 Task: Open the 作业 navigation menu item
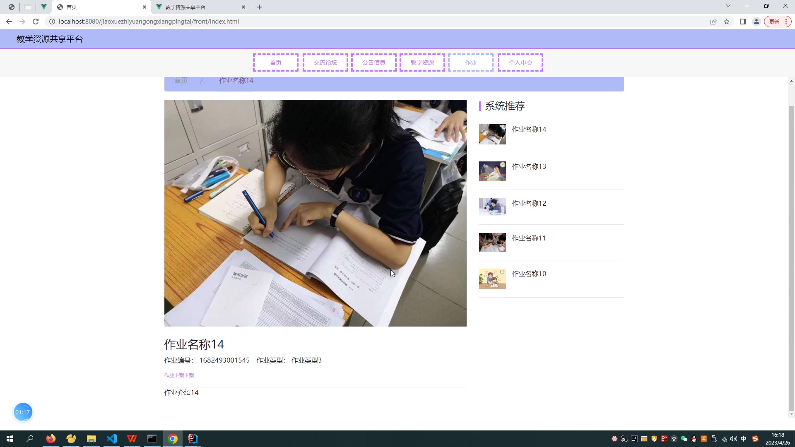coord(471,62)
